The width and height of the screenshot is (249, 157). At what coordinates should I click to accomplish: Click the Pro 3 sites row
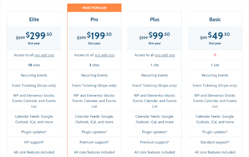pyautogui.click(x=94, y=65)
